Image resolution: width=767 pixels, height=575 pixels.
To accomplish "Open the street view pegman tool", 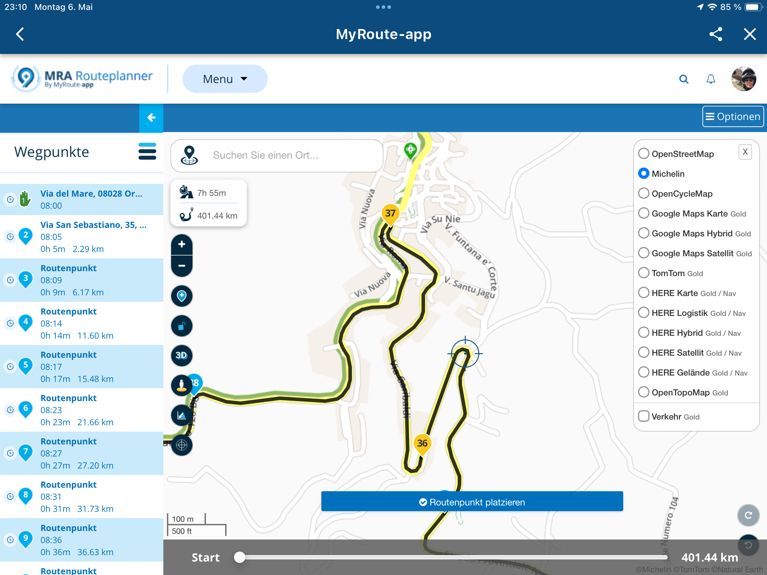I will coord(182,385).
